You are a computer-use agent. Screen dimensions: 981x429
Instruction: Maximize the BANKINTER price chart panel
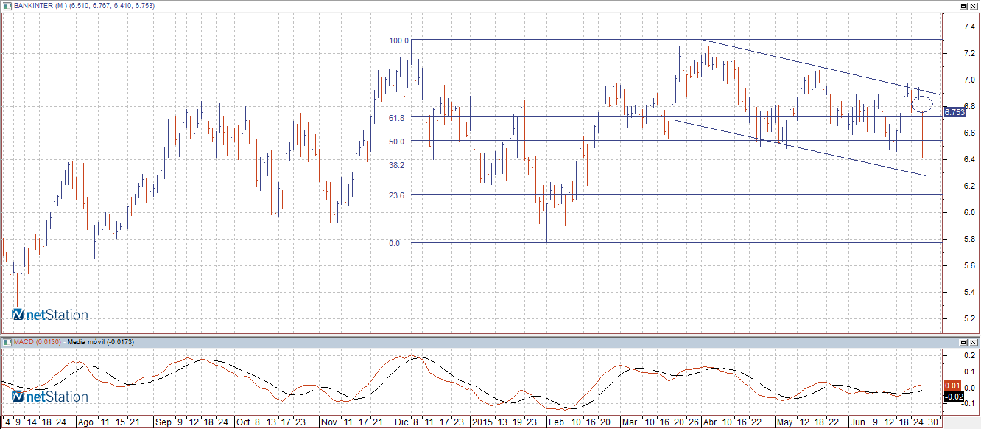(x=963, y=6)
